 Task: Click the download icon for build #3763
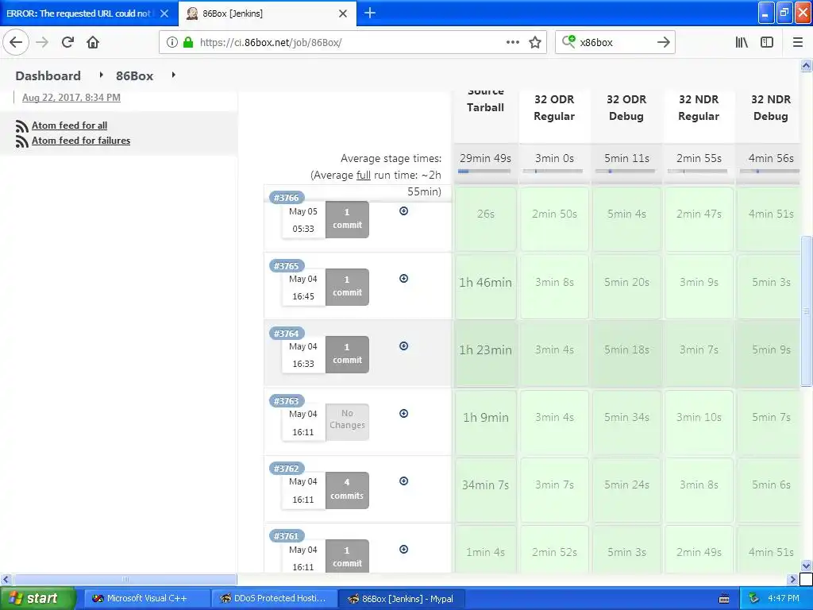[x=404, y=413]
